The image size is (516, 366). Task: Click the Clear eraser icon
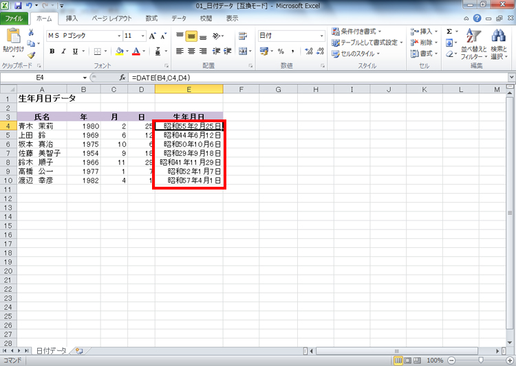[x=449, y=54]
